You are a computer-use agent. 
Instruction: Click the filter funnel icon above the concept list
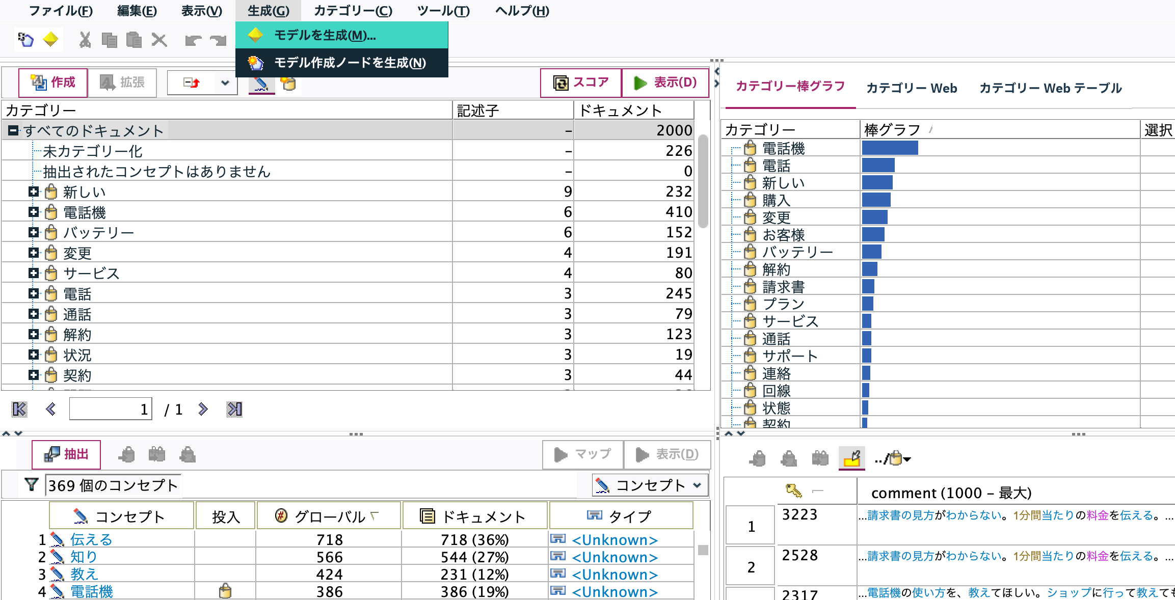coord(31,484)
